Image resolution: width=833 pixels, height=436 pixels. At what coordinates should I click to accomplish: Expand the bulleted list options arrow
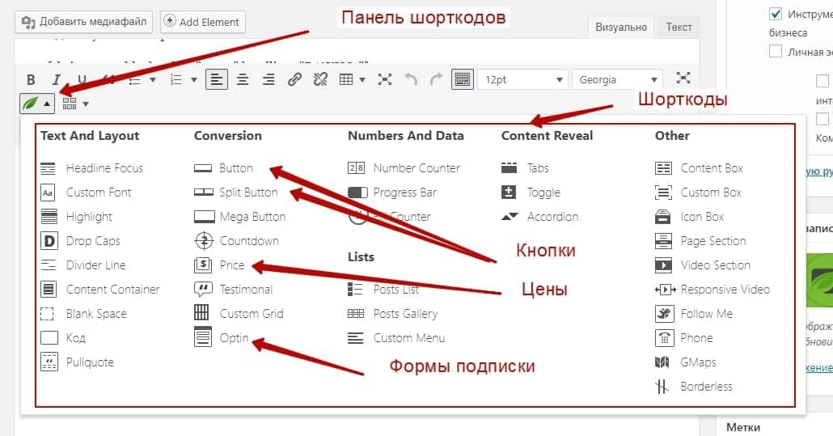[x=153, y=80]
